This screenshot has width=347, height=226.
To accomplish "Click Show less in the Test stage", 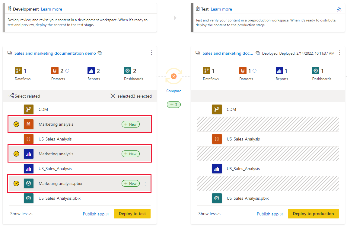I will (209, 214).
